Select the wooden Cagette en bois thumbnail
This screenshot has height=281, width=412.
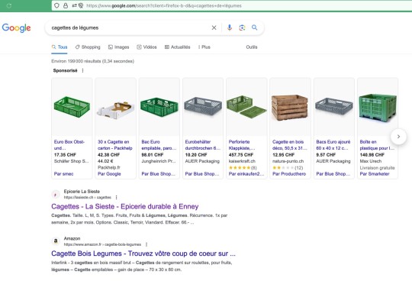coord(290,107)
